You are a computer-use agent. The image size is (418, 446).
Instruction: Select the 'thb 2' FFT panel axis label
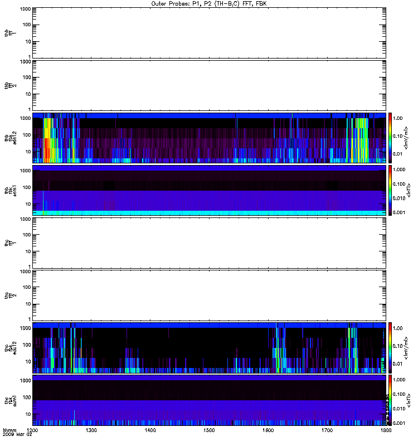(x=10, y=86)
